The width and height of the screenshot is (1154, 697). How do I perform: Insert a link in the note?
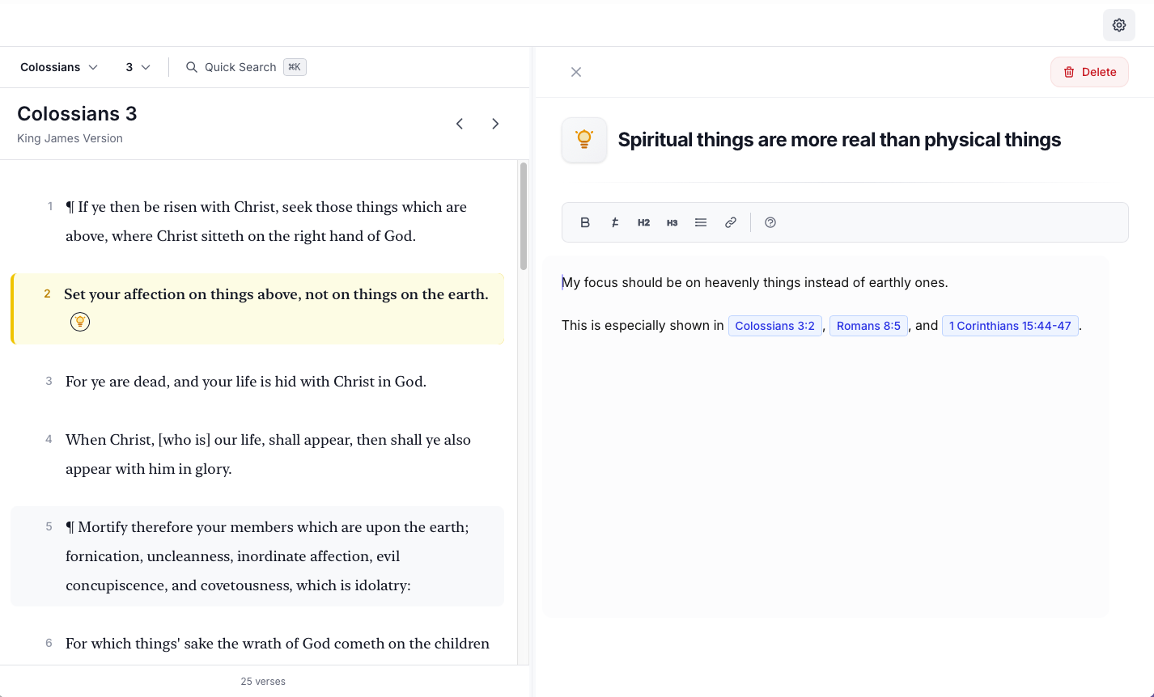tap(730, 222)
